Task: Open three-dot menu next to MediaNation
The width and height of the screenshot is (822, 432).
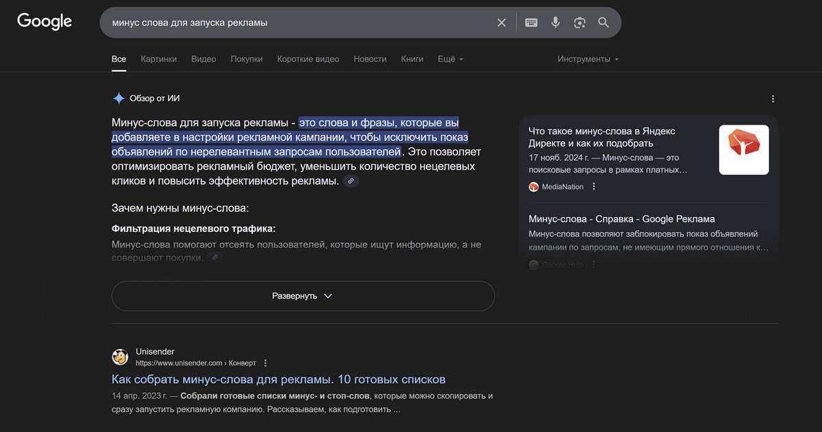Action: (x=594, y=187)
